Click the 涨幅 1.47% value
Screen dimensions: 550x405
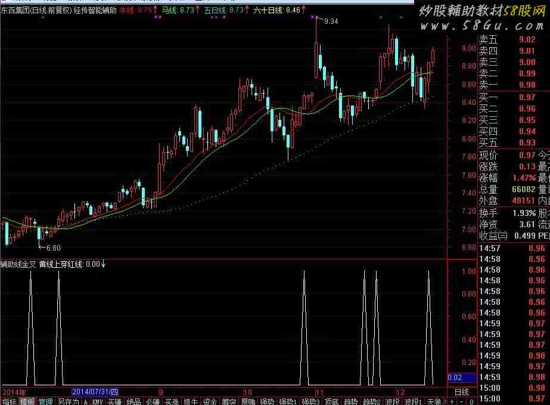524,178
